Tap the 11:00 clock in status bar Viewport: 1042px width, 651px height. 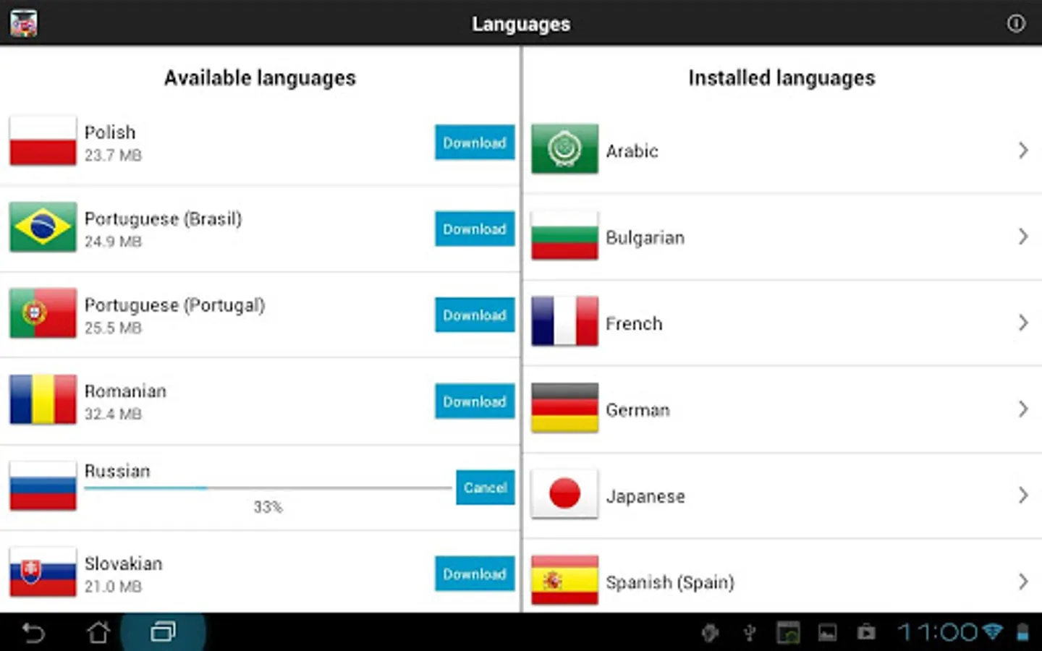click(x=938, y=633)
